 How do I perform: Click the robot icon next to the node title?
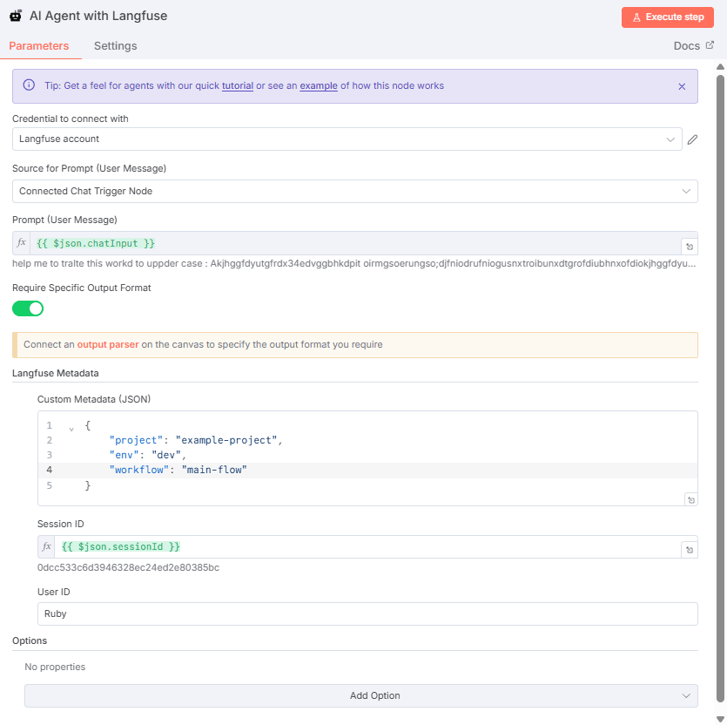pos(16,15)
